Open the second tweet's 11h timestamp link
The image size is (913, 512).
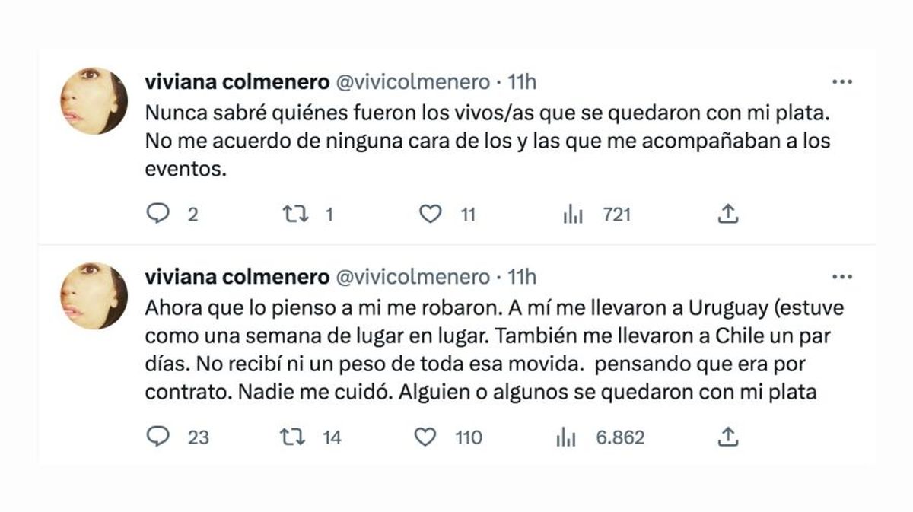(x=521, y=277)
